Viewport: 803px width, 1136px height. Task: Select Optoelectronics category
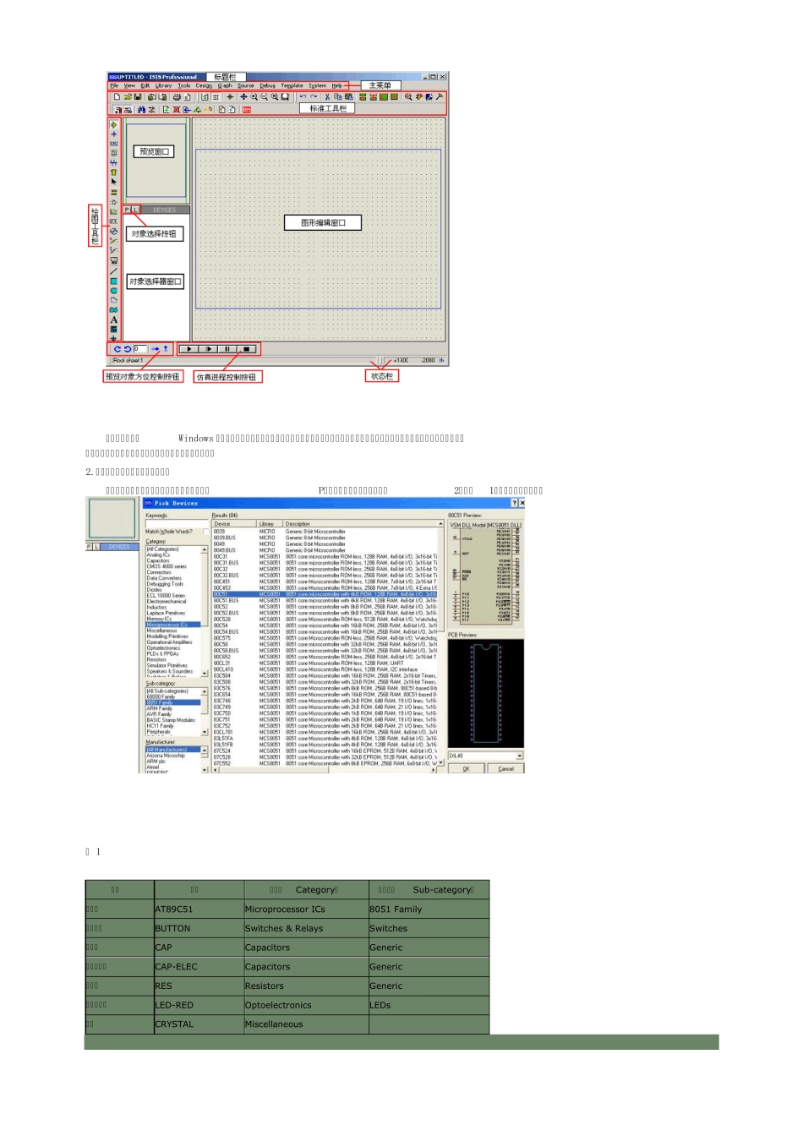(163, 648)
